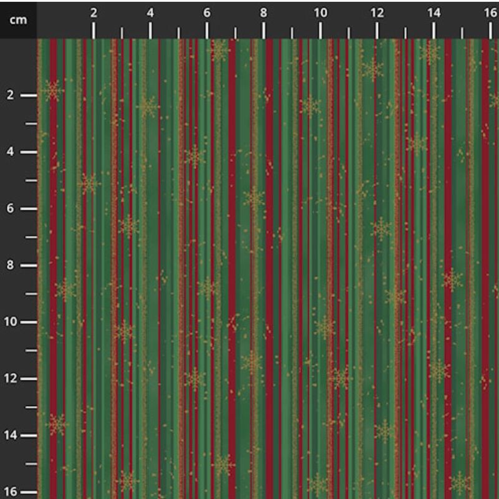Screen dimensions: 499x499
Task: Click the 2 mark on left ruler
Action: [11, 95]
